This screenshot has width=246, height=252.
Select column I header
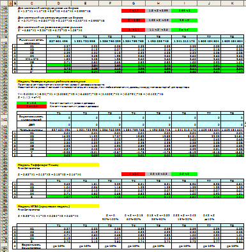coord(184,3)
